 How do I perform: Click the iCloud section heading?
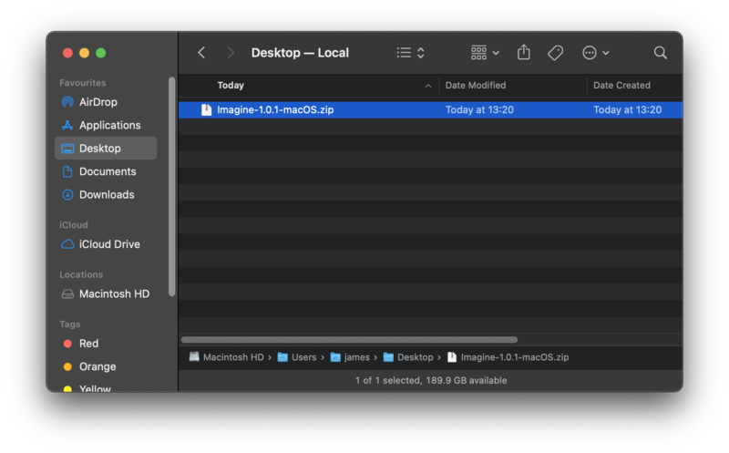[74, 225]
